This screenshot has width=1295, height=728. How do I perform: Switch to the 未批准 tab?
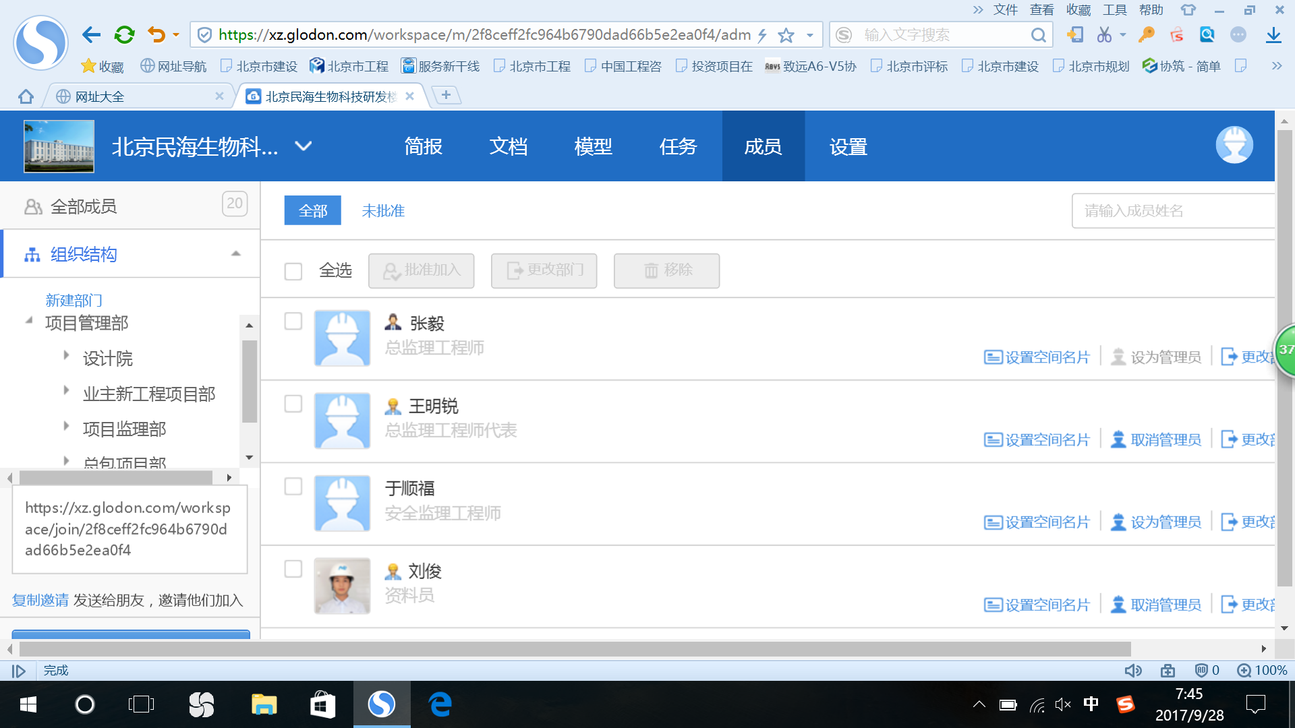click(x=382, y=210)
